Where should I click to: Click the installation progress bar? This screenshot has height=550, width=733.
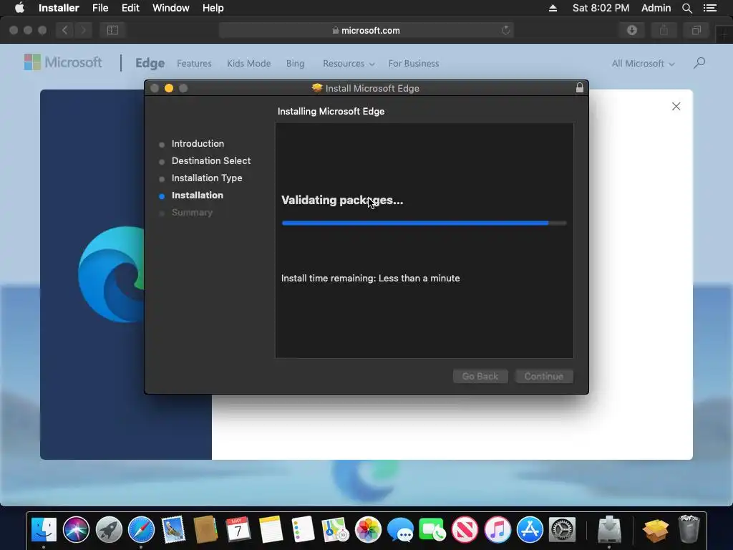[424, 223]
